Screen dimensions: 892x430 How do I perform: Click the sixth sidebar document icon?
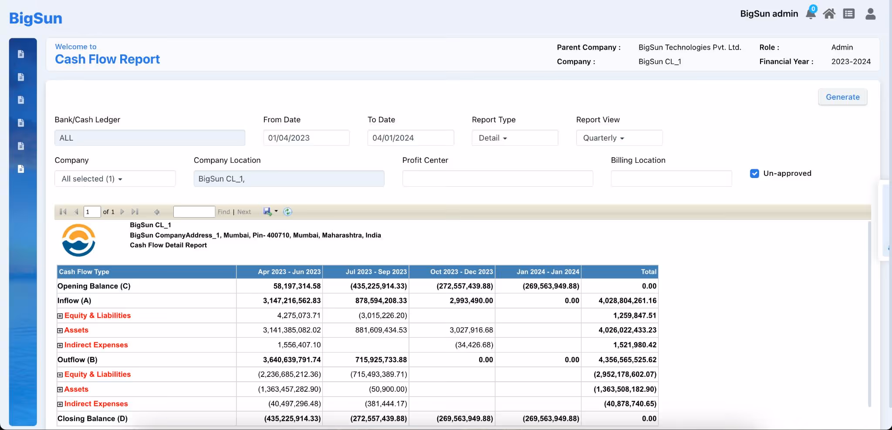(21, 169)
